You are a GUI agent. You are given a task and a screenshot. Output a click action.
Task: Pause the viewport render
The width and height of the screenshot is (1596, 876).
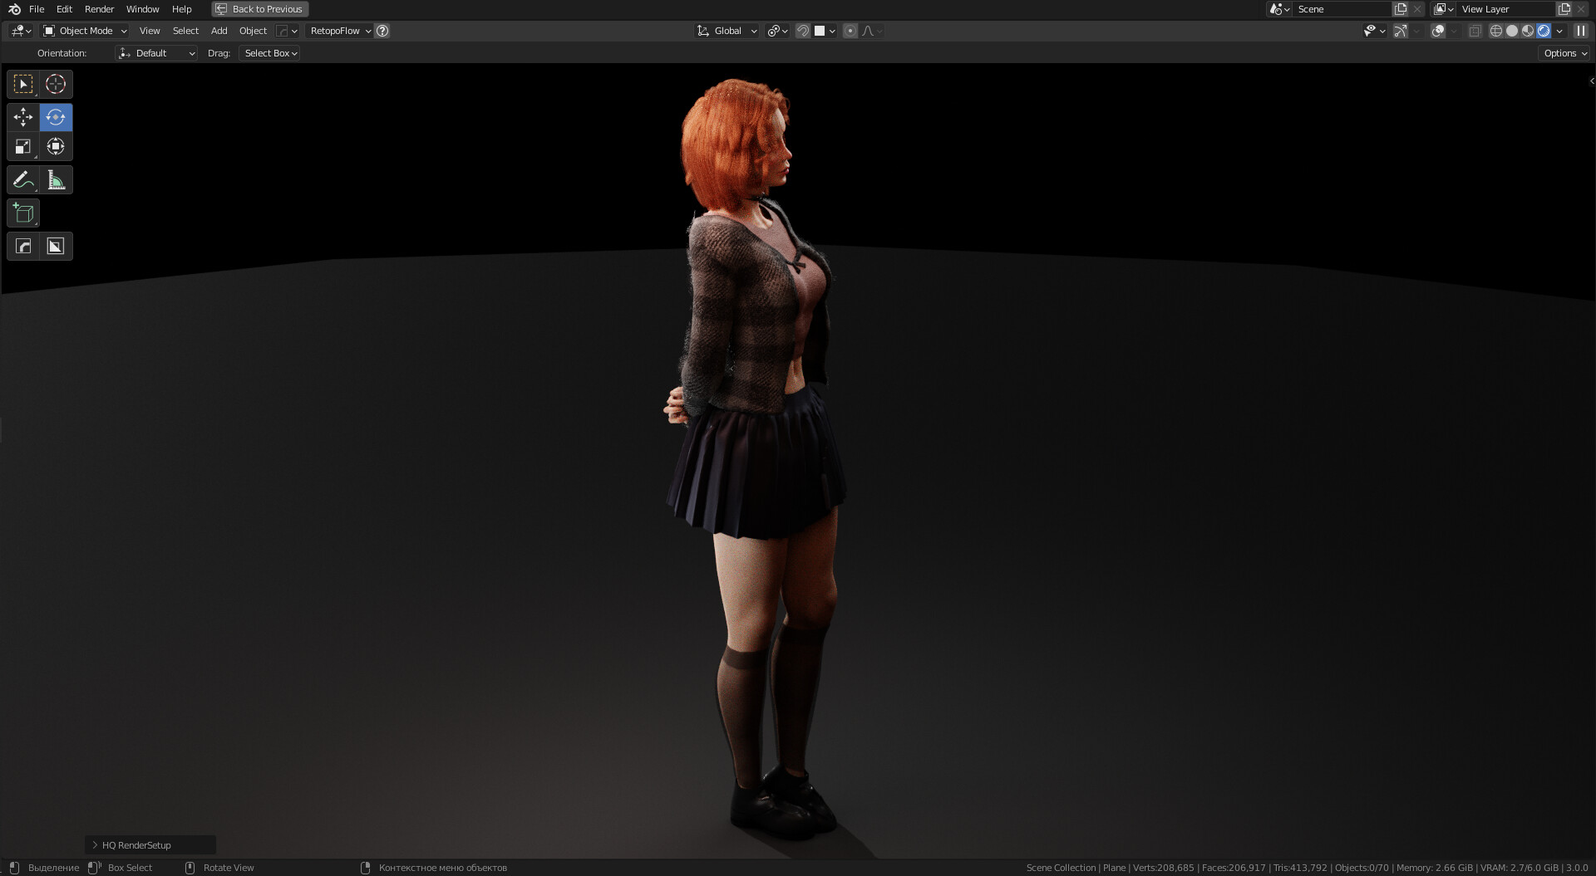(1581, 31)
